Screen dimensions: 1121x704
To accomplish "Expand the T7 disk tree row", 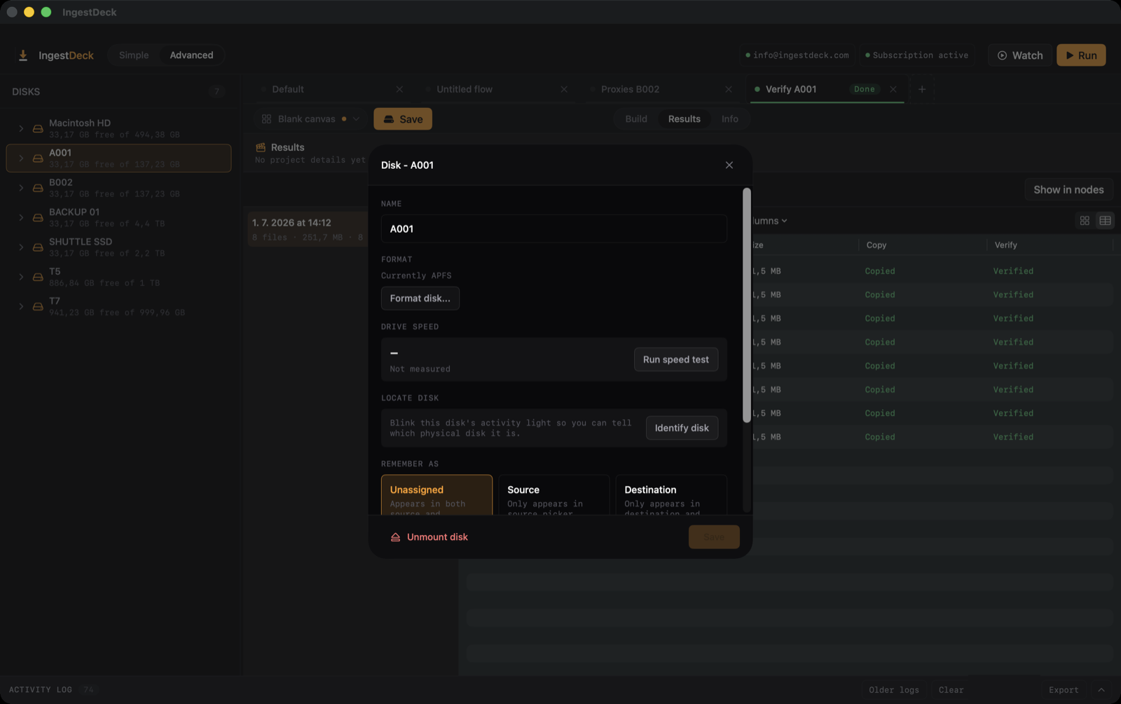I will pos(21,306).
